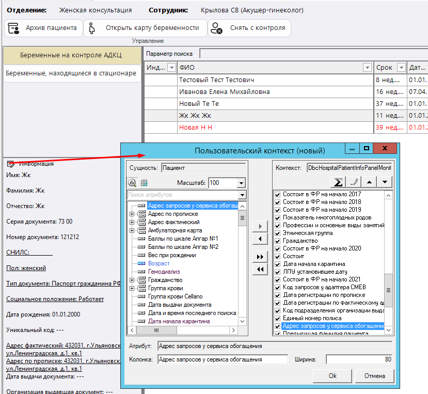Click Отмена to cancel the dialog
Viewport: 428px width, 394px height.
(374, 376)
